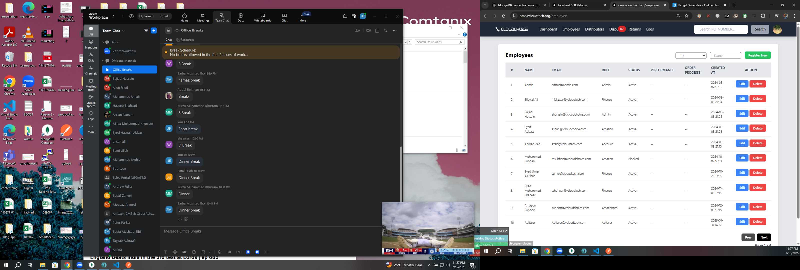800x270 pixels.
Task: Click Search button beside PO_NUMBER field
Action: (x=760, y=29)
